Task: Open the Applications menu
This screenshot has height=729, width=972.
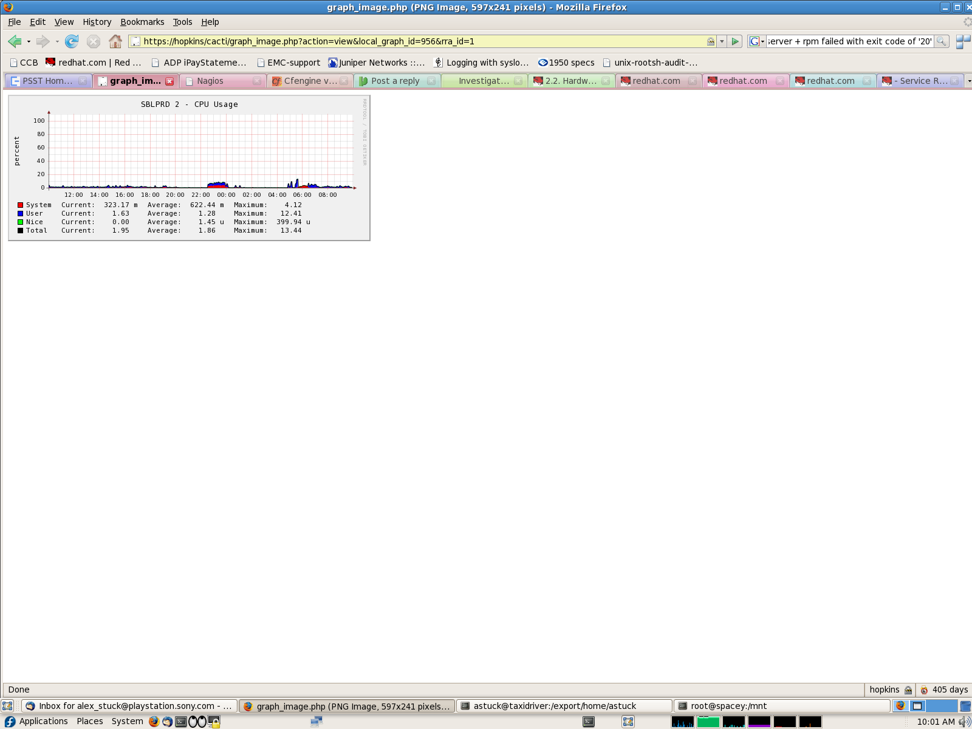Action: click(36, 722)
